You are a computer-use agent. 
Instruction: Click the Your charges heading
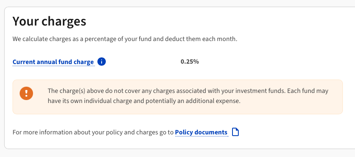click(49, 21)
